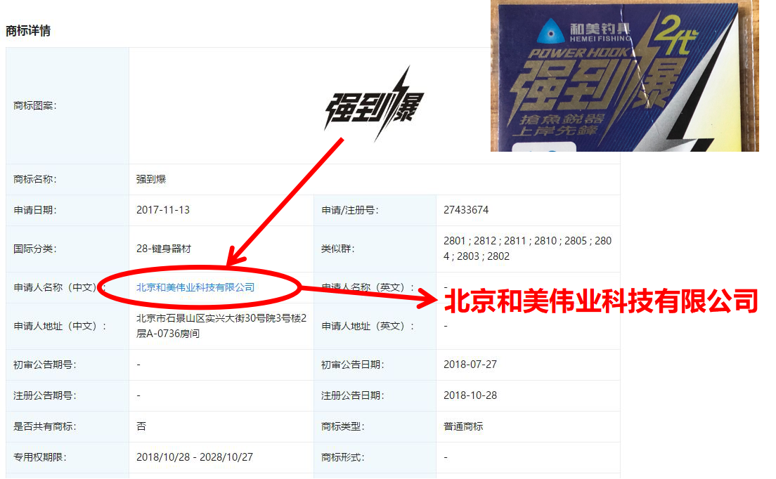Select the exclusive period 2018/10/28 - 2028/10/27

[x=195, y=457]
